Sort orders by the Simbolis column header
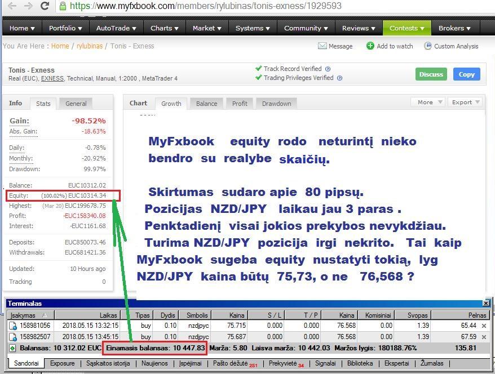 tap(195, 315)
